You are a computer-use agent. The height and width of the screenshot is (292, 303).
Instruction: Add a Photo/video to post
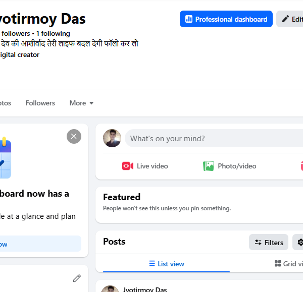coord(230,166)
